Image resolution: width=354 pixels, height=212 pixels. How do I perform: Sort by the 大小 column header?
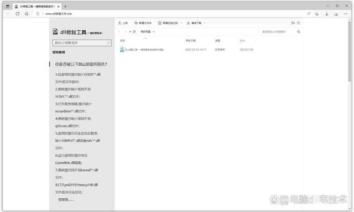click(x=242, y=40)
